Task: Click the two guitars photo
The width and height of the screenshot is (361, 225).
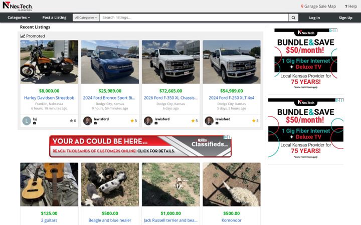Action: pyautogui.click(x=49, y=184)
